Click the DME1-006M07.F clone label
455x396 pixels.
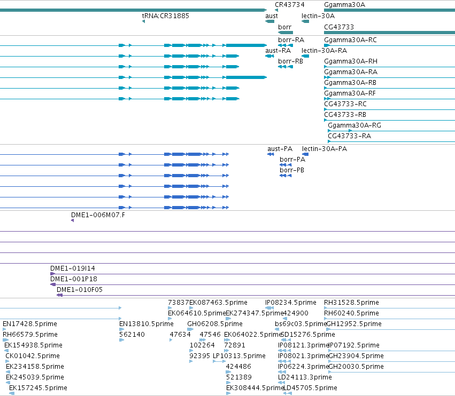click(x=98, y=215)
